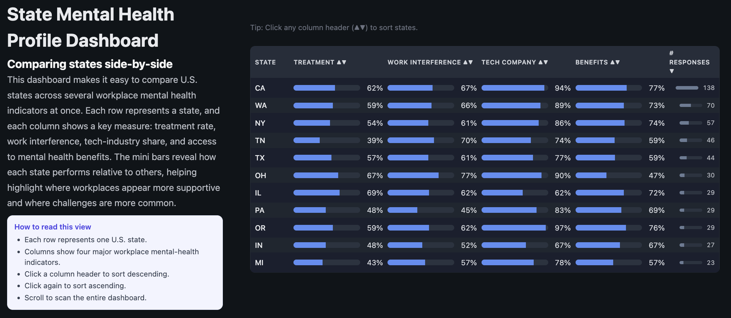Sort states by Treatment column
The height and width of the screenshot is (318, 731).
(x=320, y=62)
